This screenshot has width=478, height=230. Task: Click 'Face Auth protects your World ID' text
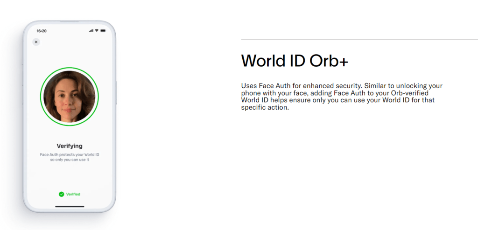click(69, 154)
